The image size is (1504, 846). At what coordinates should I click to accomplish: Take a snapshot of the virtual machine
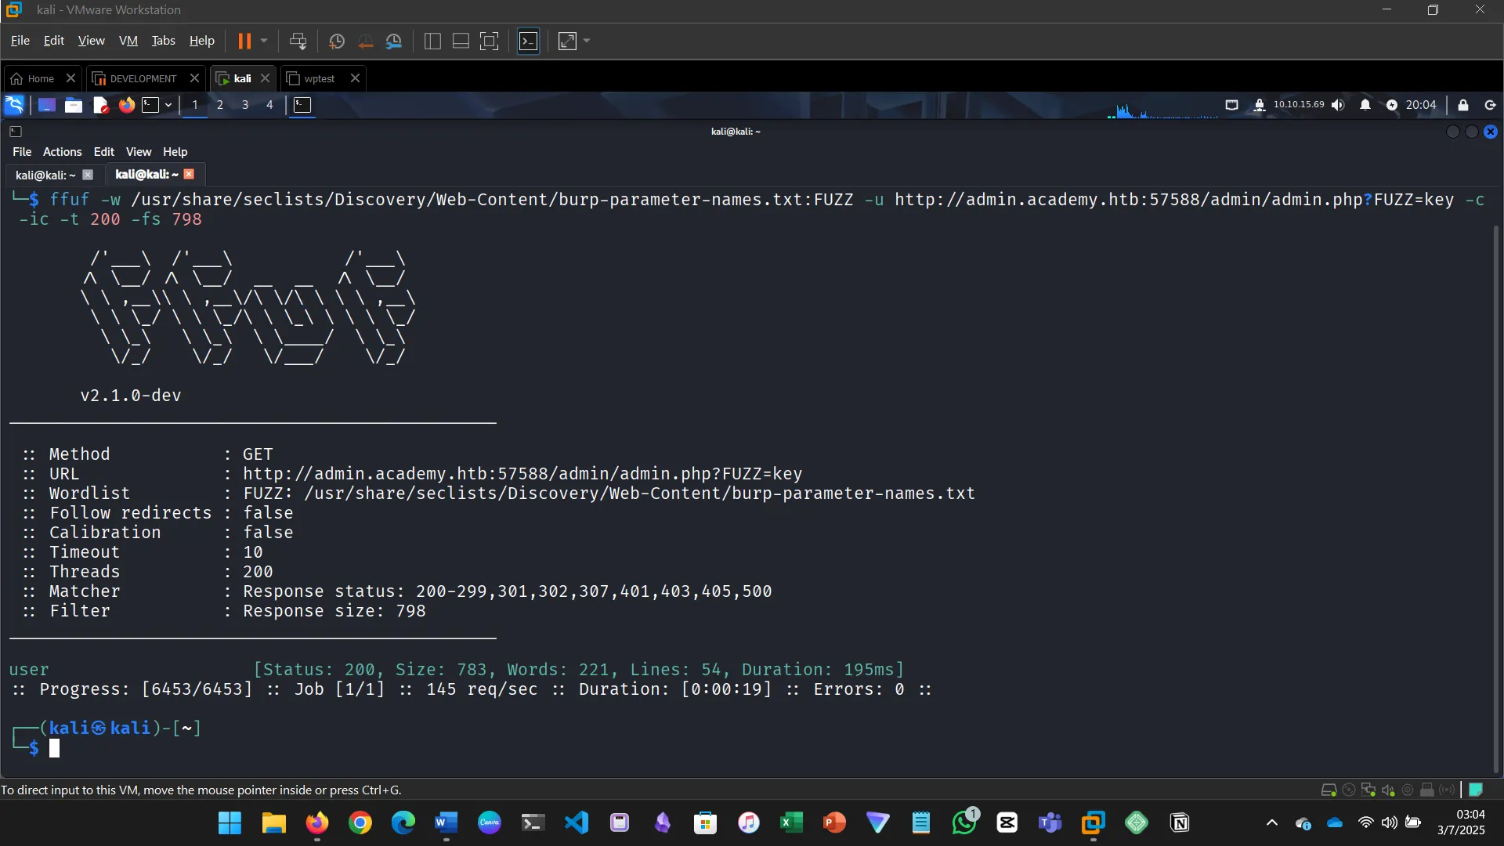[337, 41]
